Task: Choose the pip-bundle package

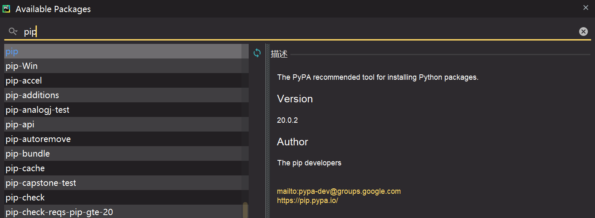Action: click(28, 154)
